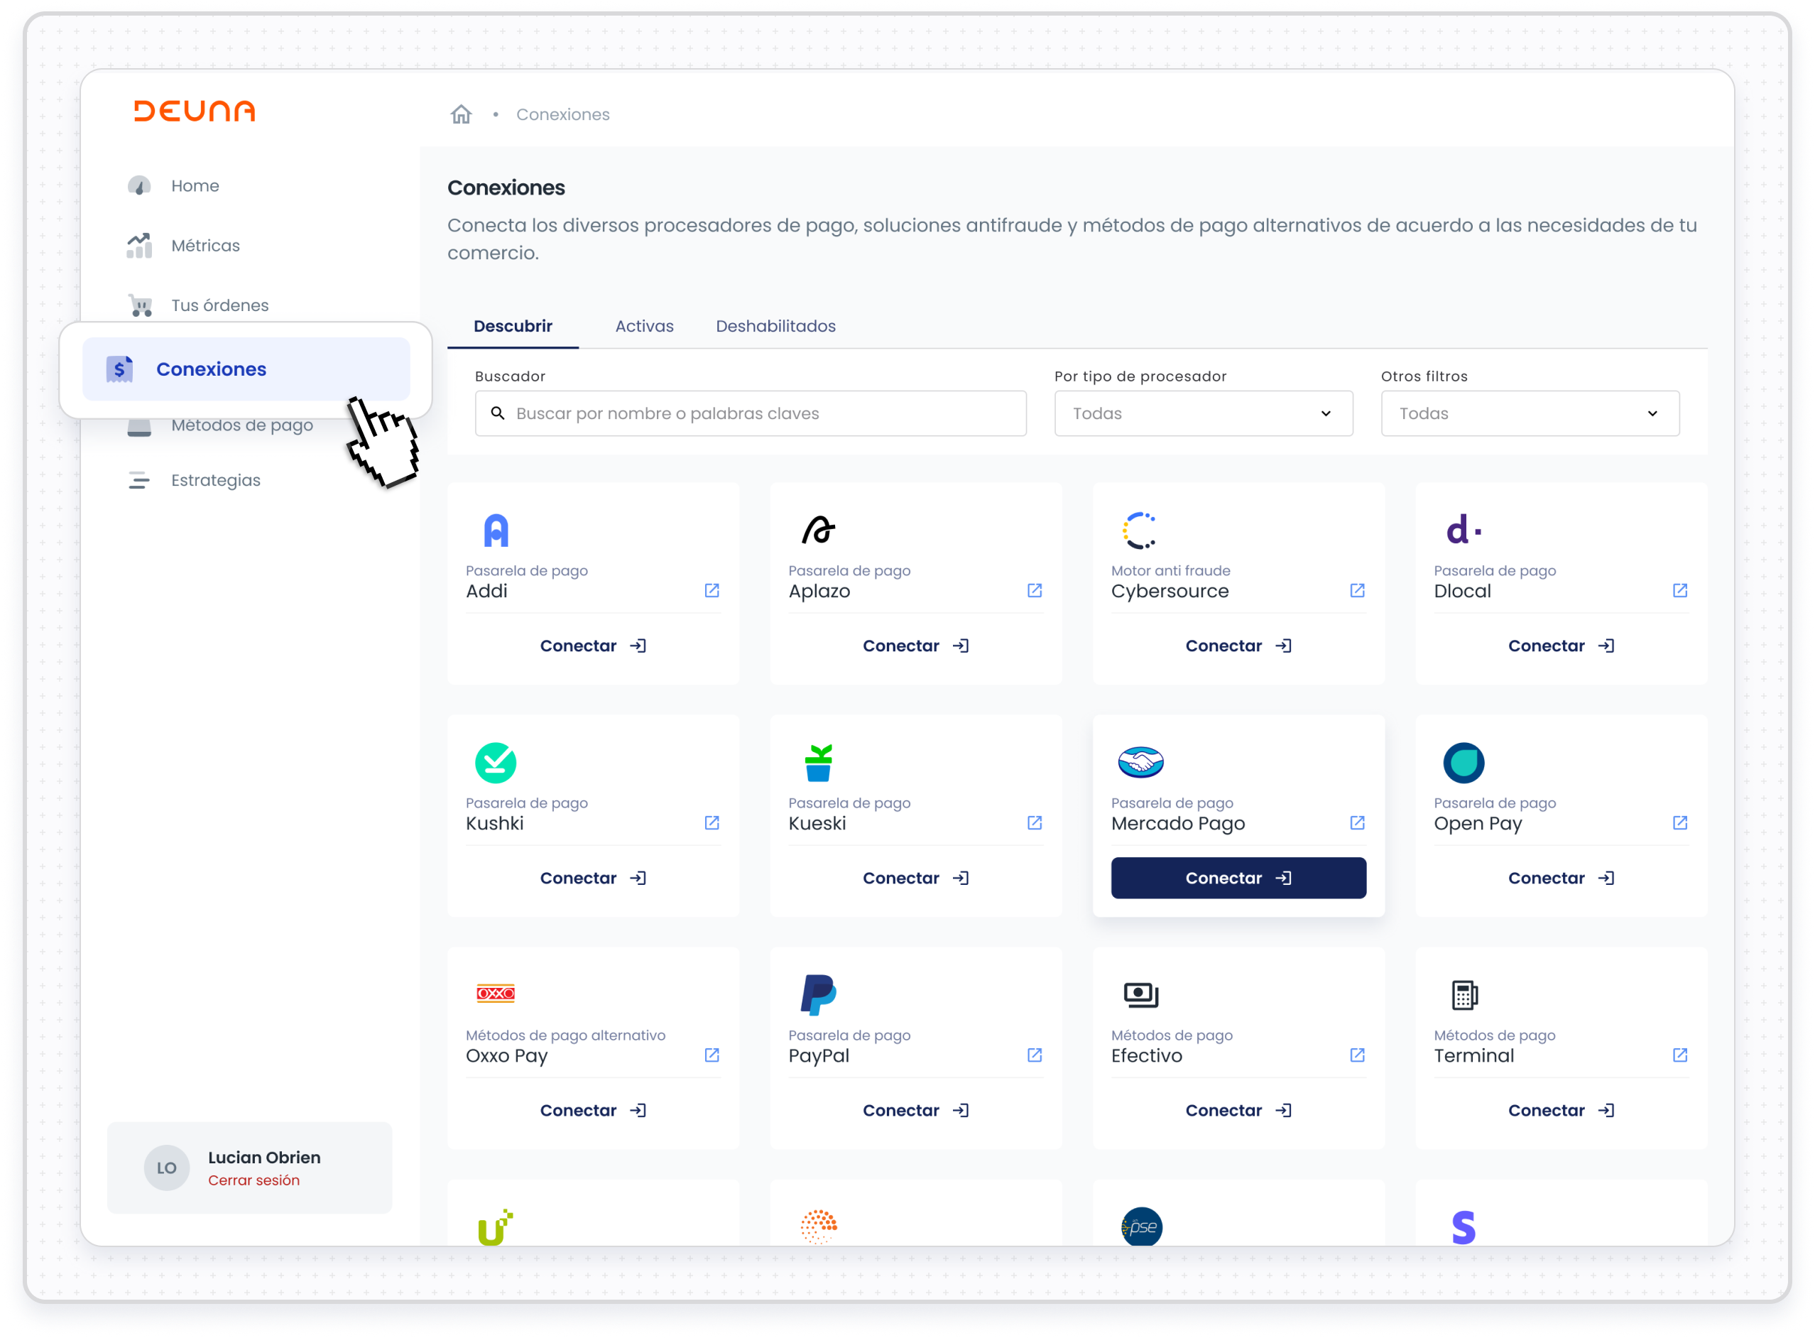This screenshot has width=1815, height=1338.
Task: Click the home breadcrumb icon
Action: pos(461,114)
